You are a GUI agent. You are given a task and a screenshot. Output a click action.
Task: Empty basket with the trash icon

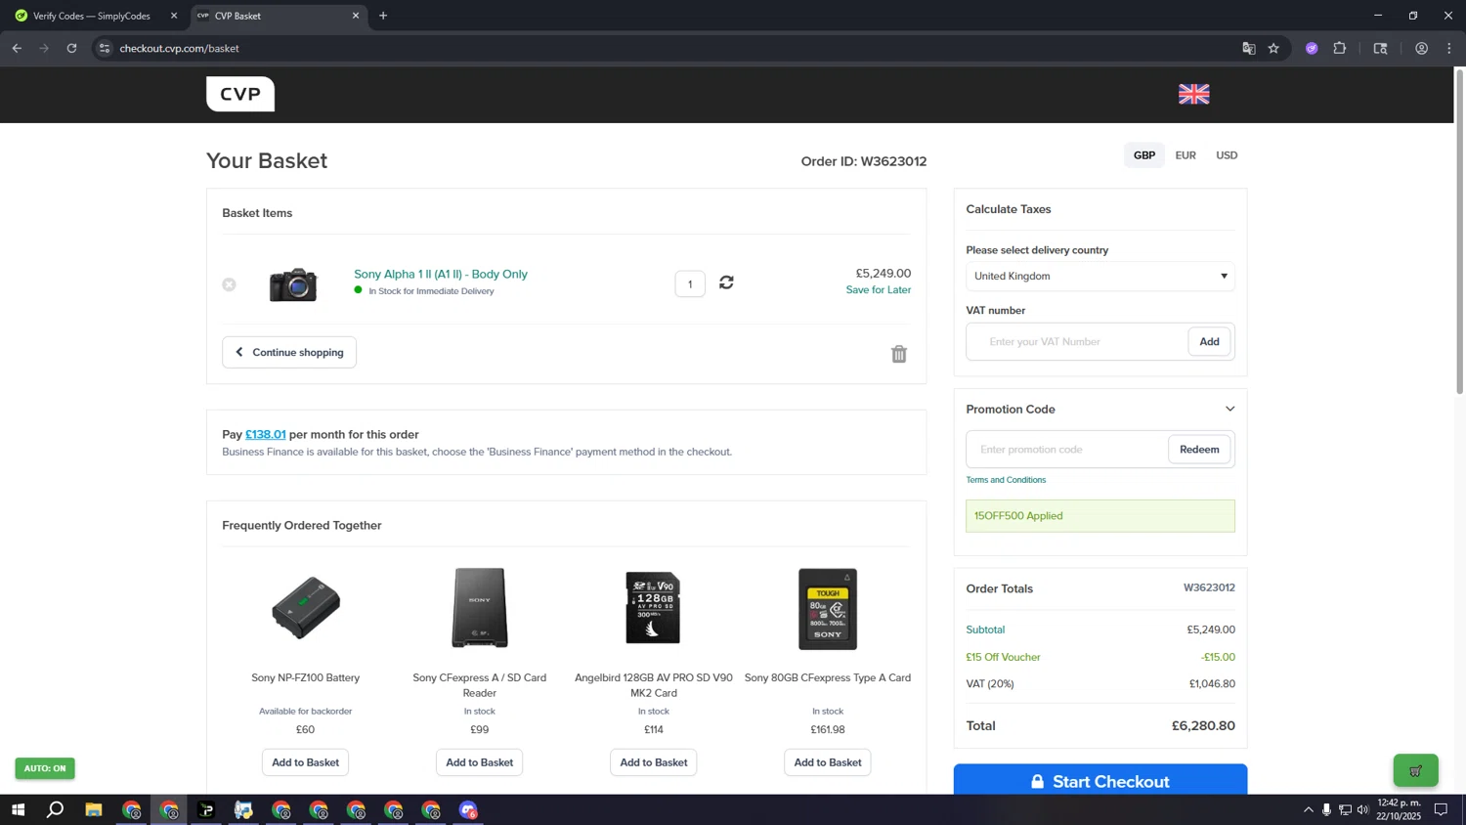click(899, 354)
